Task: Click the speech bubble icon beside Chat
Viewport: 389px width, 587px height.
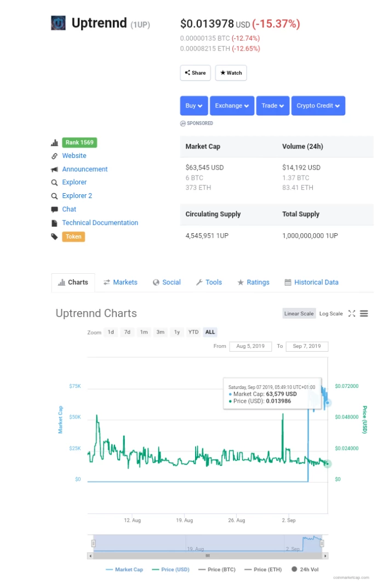Action: [55, 209]
